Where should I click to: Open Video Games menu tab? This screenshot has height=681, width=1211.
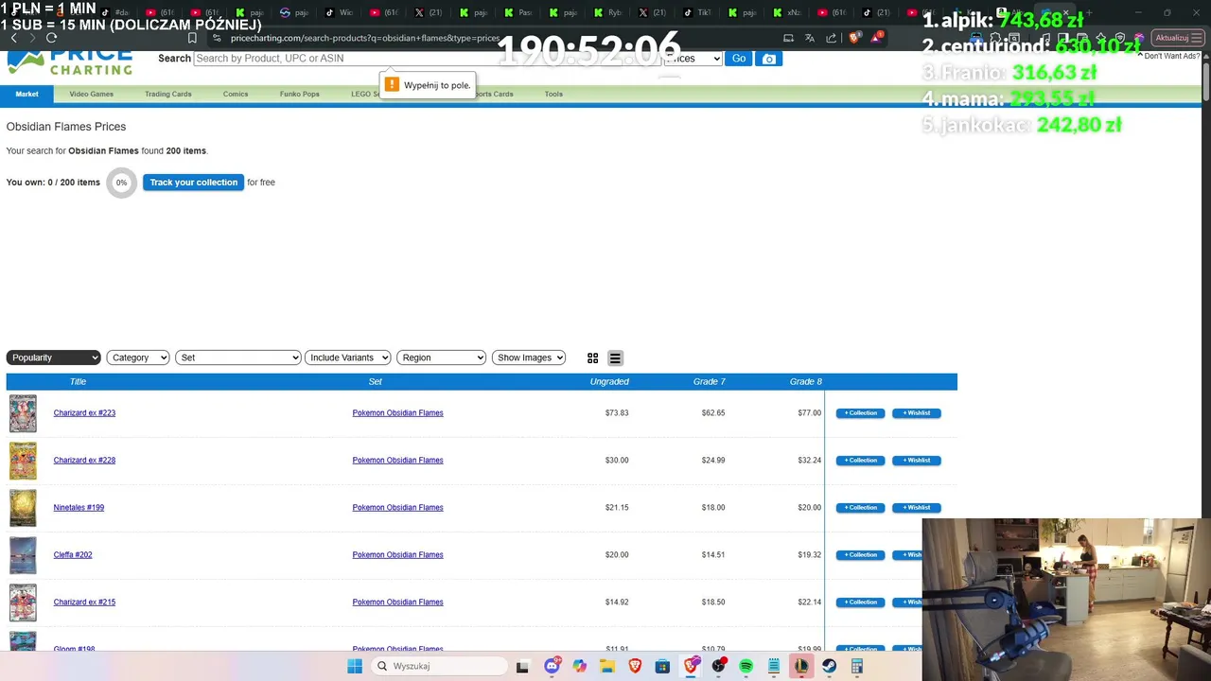[91, 94]
